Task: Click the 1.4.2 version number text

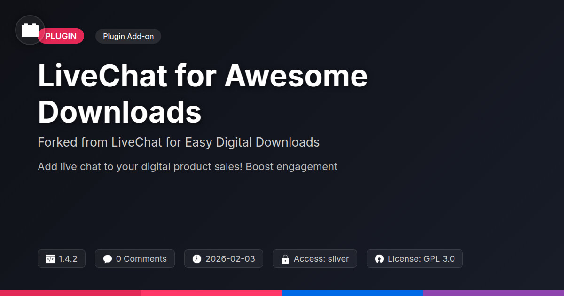Action: (x=68, y=259)
